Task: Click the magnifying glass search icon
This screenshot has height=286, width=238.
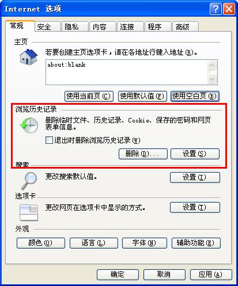Action: click(x=29, y=181)
